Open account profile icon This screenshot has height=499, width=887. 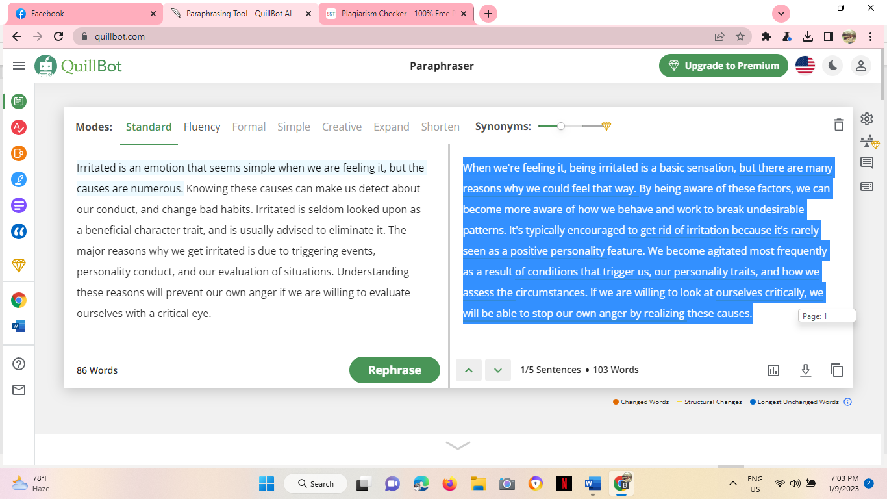pyautogui.click(x=861, y=66)
